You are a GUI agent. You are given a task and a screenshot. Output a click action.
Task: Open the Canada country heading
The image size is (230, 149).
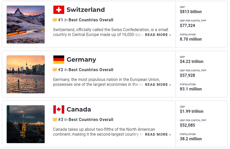coord(79,109)
